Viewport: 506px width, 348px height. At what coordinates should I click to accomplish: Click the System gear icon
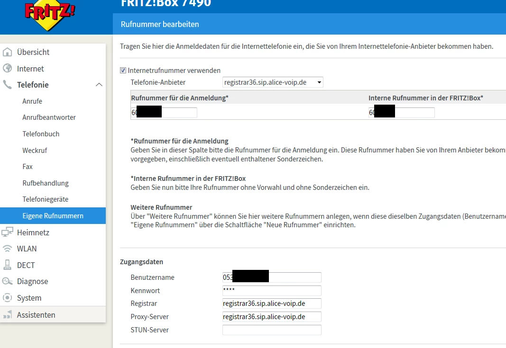pos(7,298)
